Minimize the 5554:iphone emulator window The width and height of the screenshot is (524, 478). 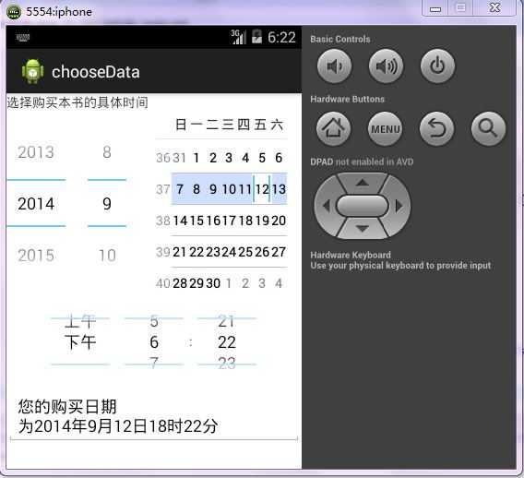coord(435,8)
